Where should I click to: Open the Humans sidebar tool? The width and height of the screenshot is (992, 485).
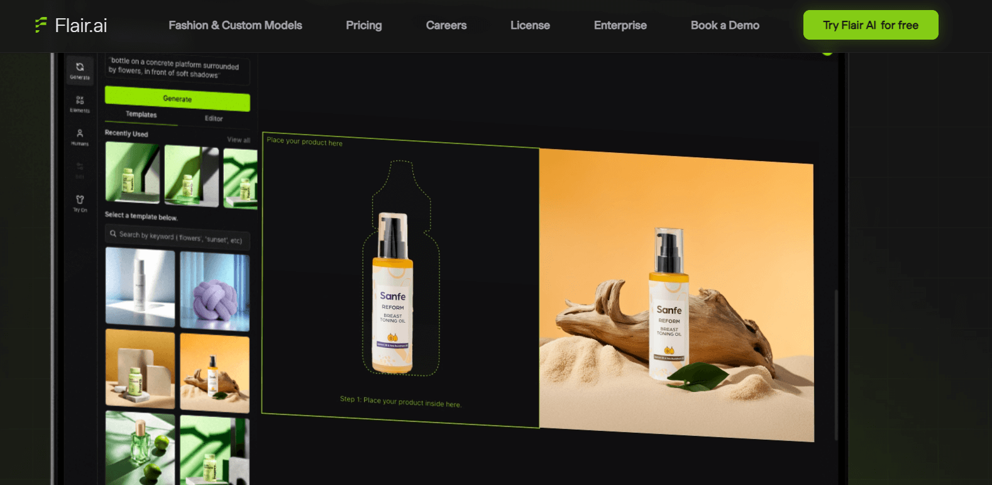(80, 137)
